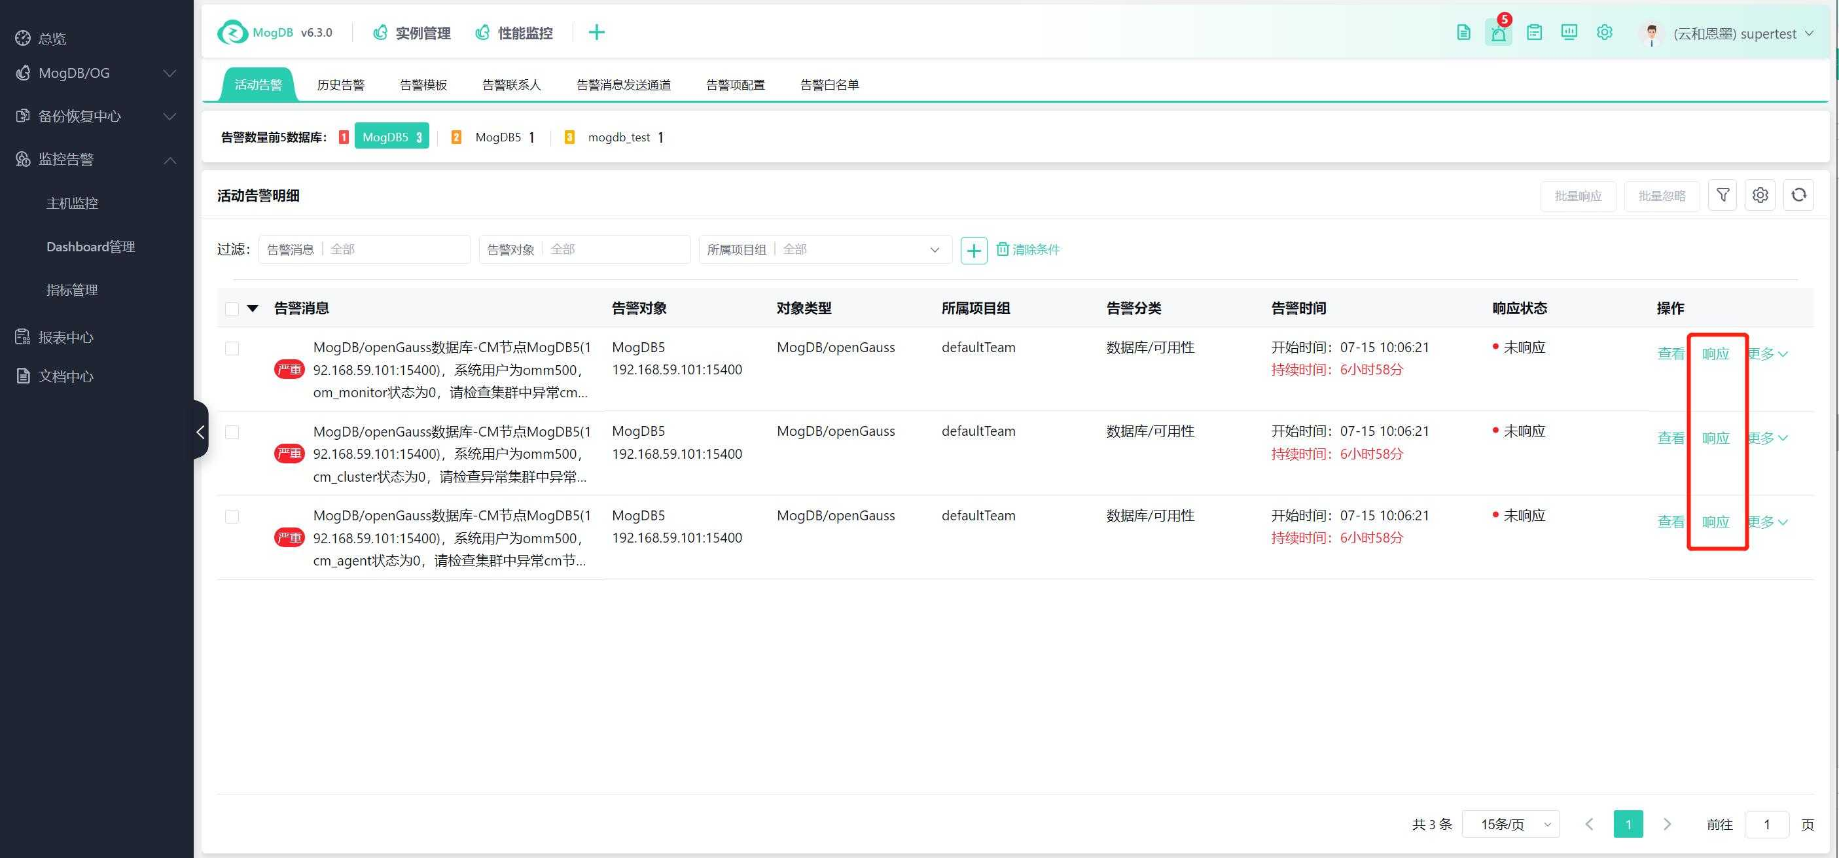Click the trash icon for 清除条件
This screenshot has height=858, width=1839.
(1003, 249)
